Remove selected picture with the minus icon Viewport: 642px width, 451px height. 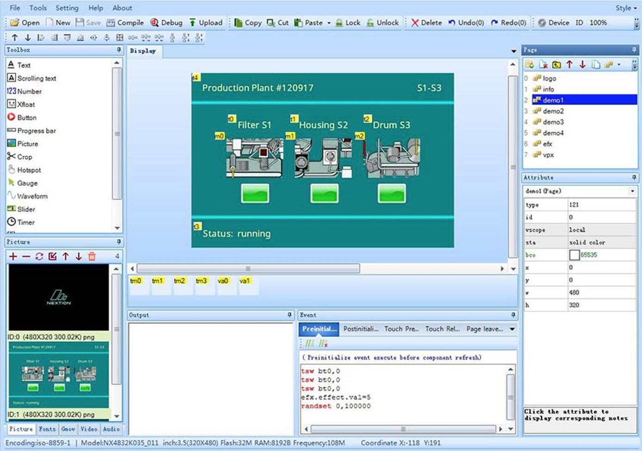pos(26,256)
